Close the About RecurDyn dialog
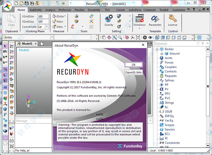212x155 pixels. [x=143, y=45]
